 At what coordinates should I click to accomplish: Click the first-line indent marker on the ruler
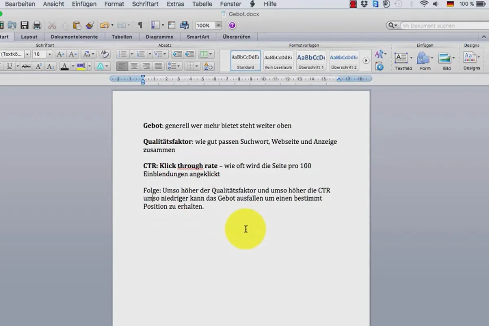[x=143, y=77]
